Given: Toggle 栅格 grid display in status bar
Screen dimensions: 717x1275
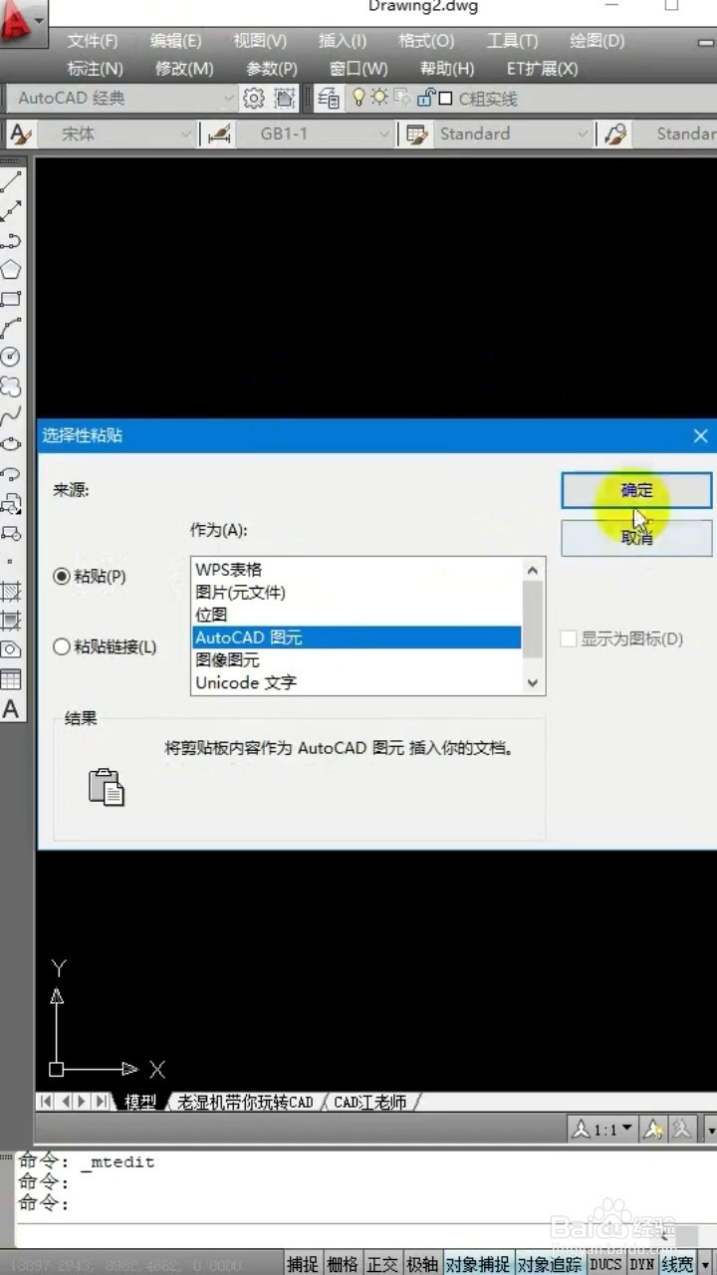Looking at the screenshot, I should click(343, 1263).
